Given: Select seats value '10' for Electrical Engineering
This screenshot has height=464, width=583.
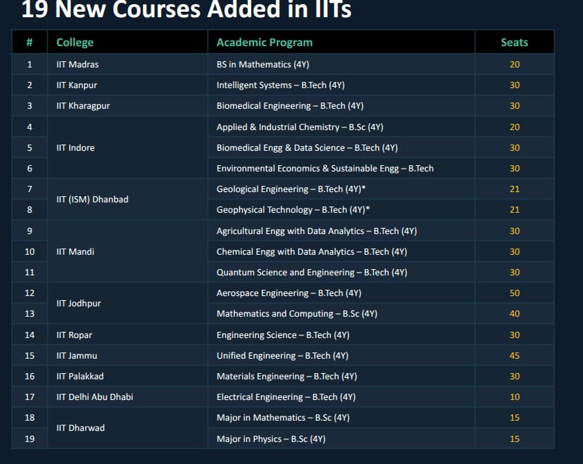Looking at the screenshot, I should click(515, 397).
